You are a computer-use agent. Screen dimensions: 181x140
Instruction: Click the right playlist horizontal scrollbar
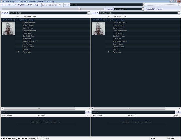point(129,108)
